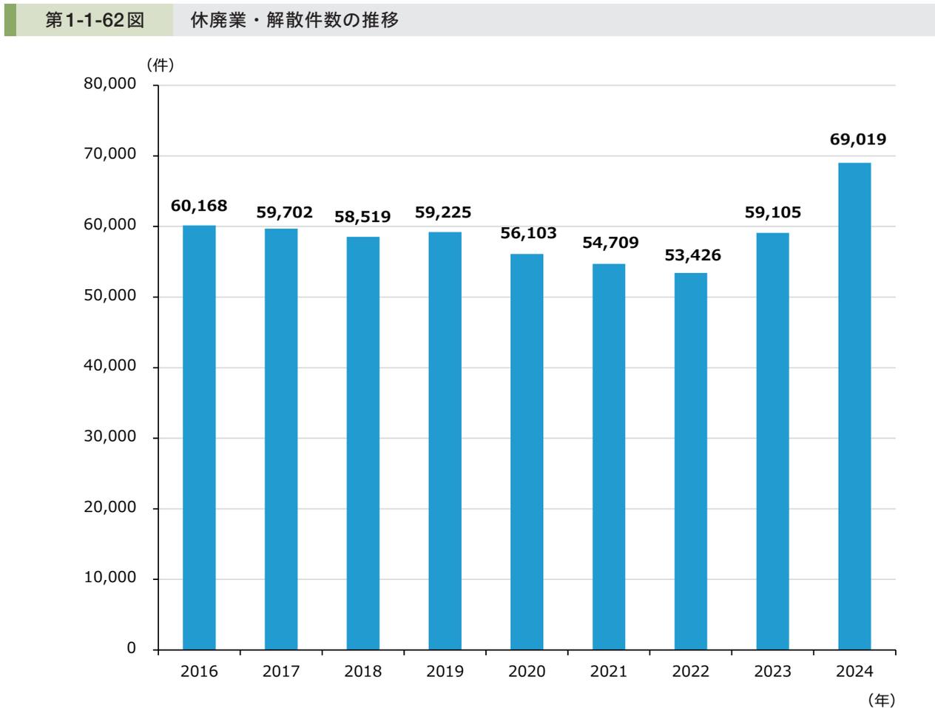
Task: Click the 2021 bar showing 54,709
Action: tap(609, 455)
